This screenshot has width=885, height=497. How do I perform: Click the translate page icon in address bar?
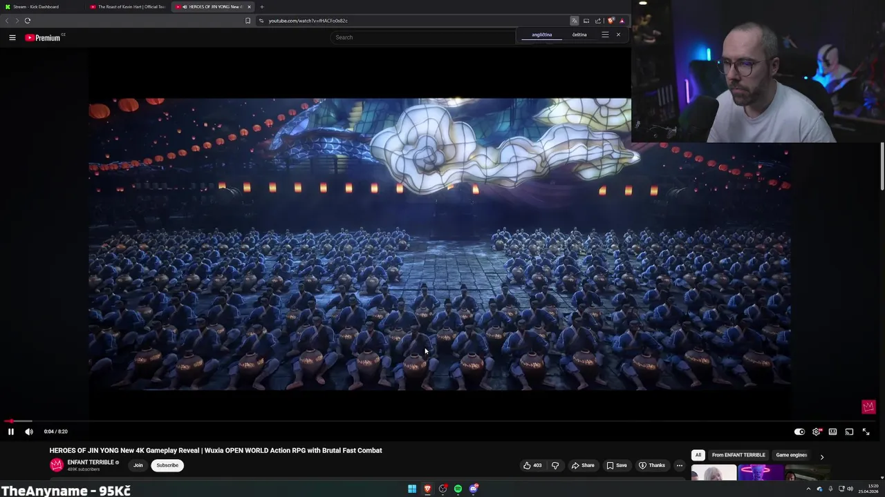574,21
